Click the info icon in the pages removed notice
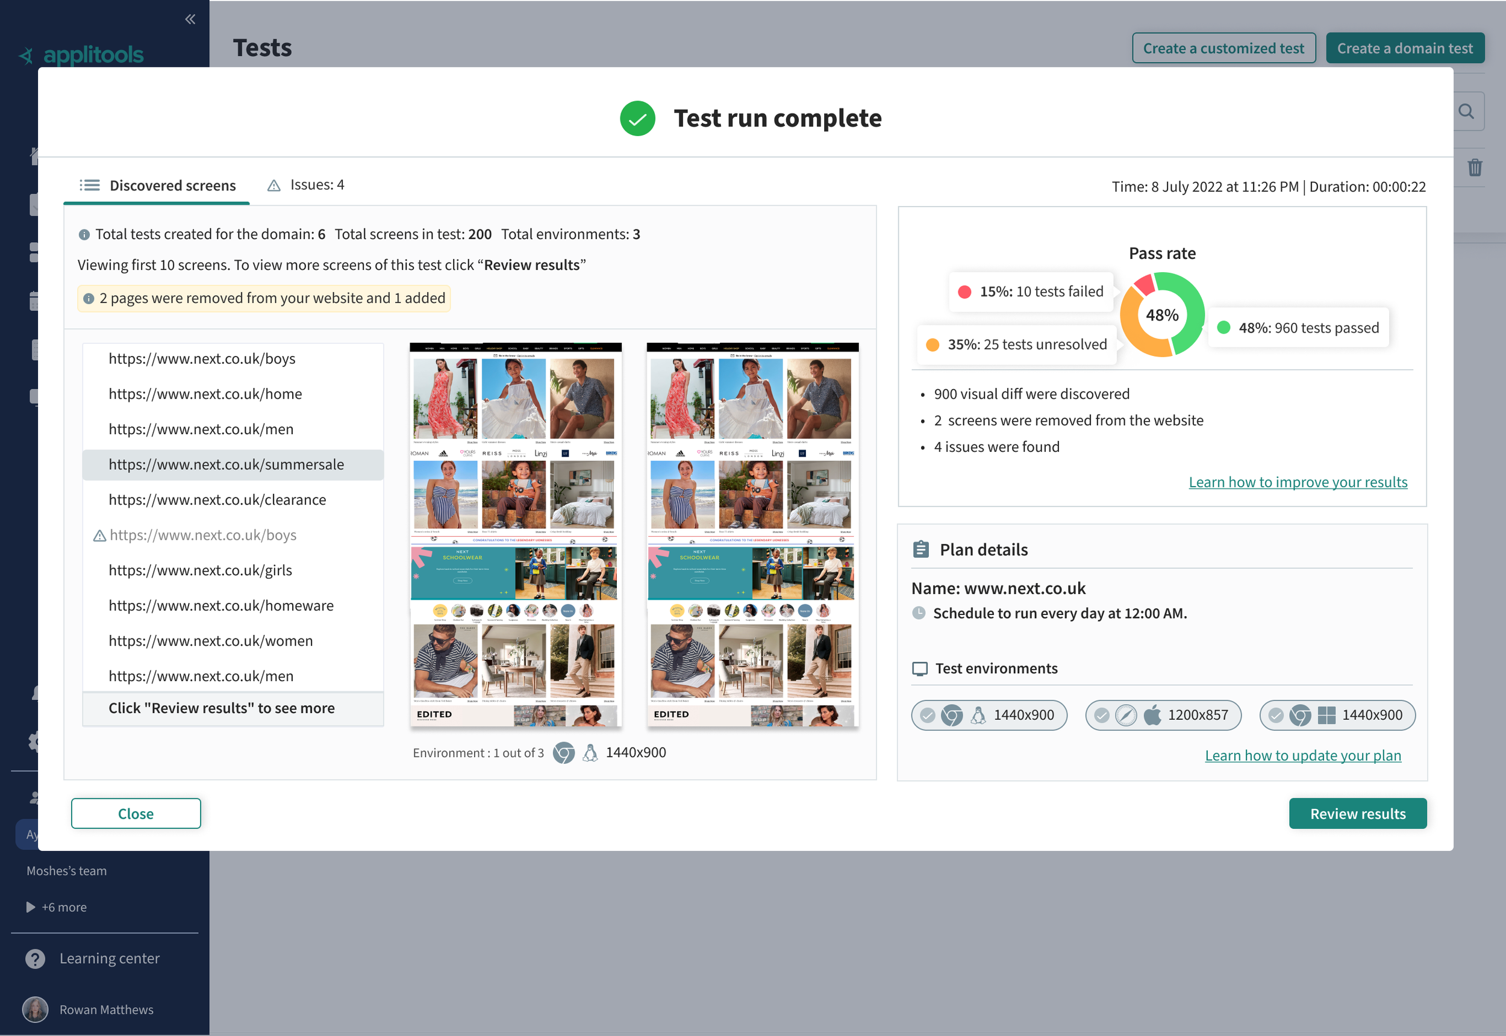Screen dimensions: 1506x1036 coord(89,299)
